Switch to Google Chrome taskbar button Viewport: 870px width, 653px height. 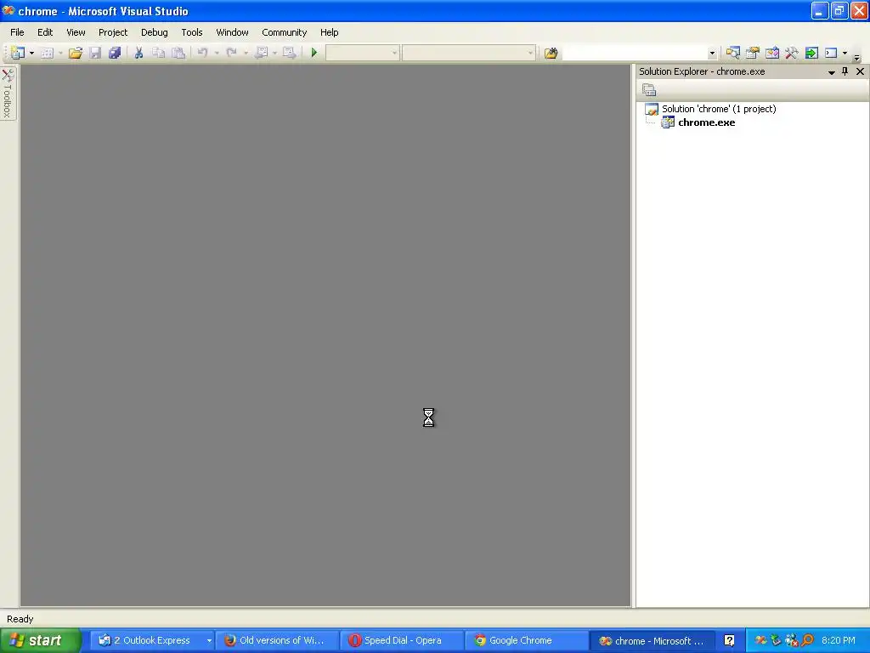click(526, 640)
